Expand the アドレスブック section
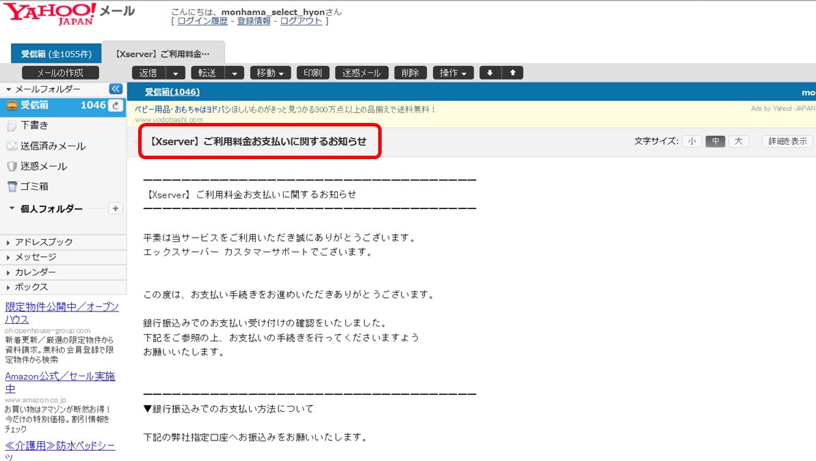The image size is (816, 461). coord(44,242)
